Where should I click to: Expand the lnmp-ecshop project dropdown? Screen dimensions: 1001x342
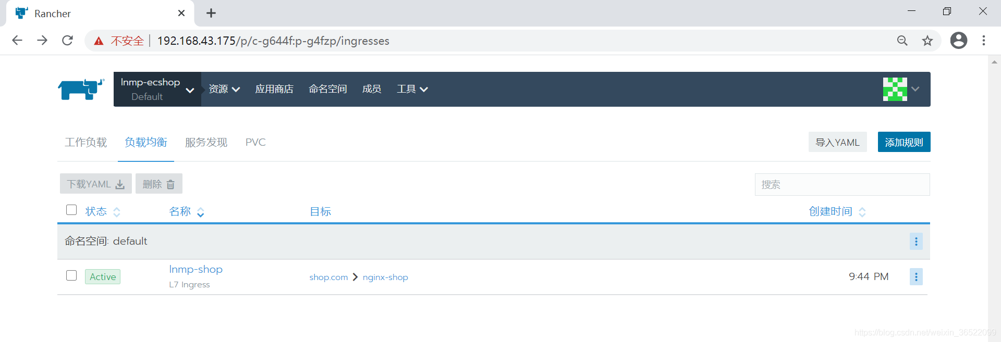coord(157,89)
